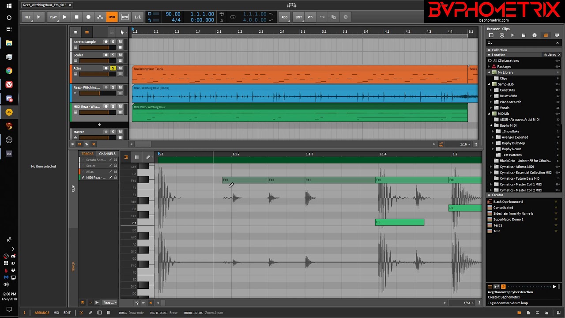Arm global Record in transport

point(88,17)
